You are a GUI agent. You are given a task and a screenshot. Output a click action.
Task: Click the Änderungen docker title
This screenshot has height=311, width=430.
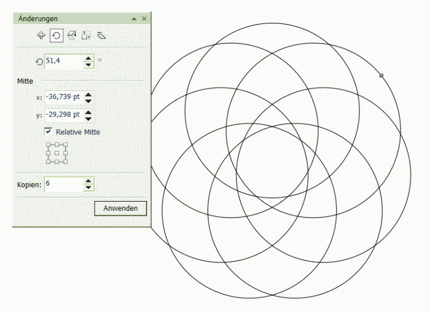(x=38, y=18)
